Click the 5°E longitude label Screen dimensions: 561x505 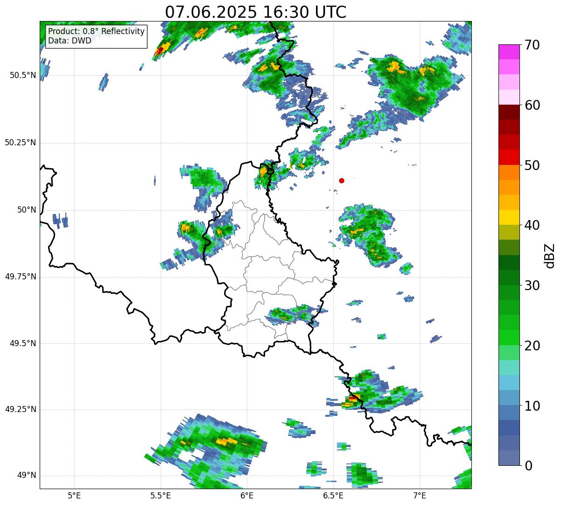74,495
